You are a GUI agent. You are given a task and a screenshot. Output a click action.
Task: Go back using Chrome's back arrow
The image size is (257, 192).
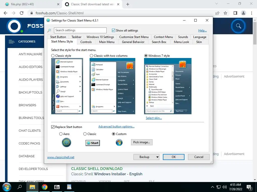(6, 13)
